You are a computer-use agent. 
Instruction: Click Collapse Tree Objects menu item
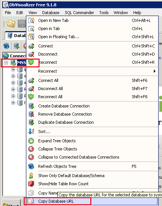(x=92, y=149)
